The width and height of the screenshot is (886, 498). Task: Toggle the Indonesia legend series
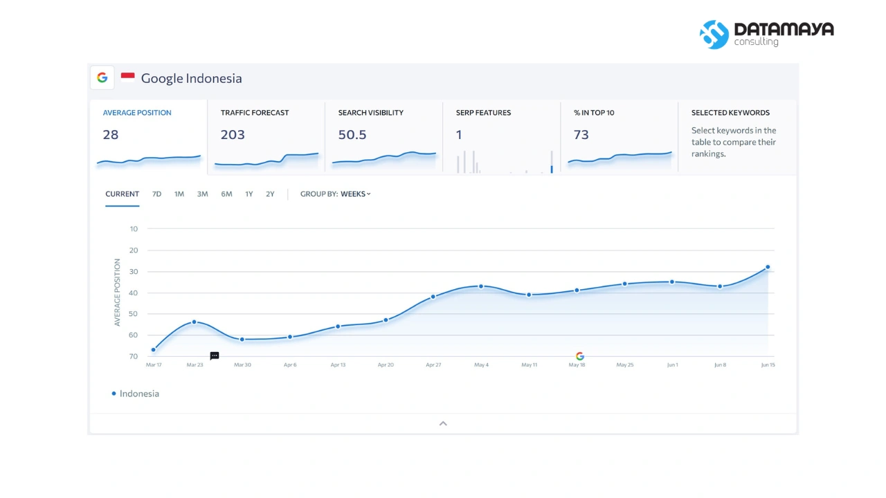coord(136,394)
